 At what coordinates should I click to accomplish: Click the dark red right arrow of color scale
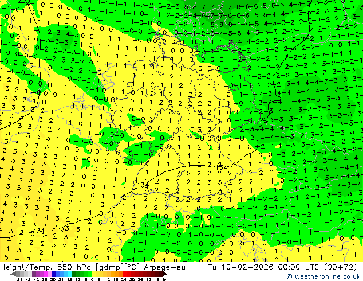click(165, 274)
